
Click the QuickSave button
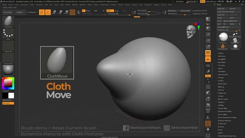coord(180,2)
